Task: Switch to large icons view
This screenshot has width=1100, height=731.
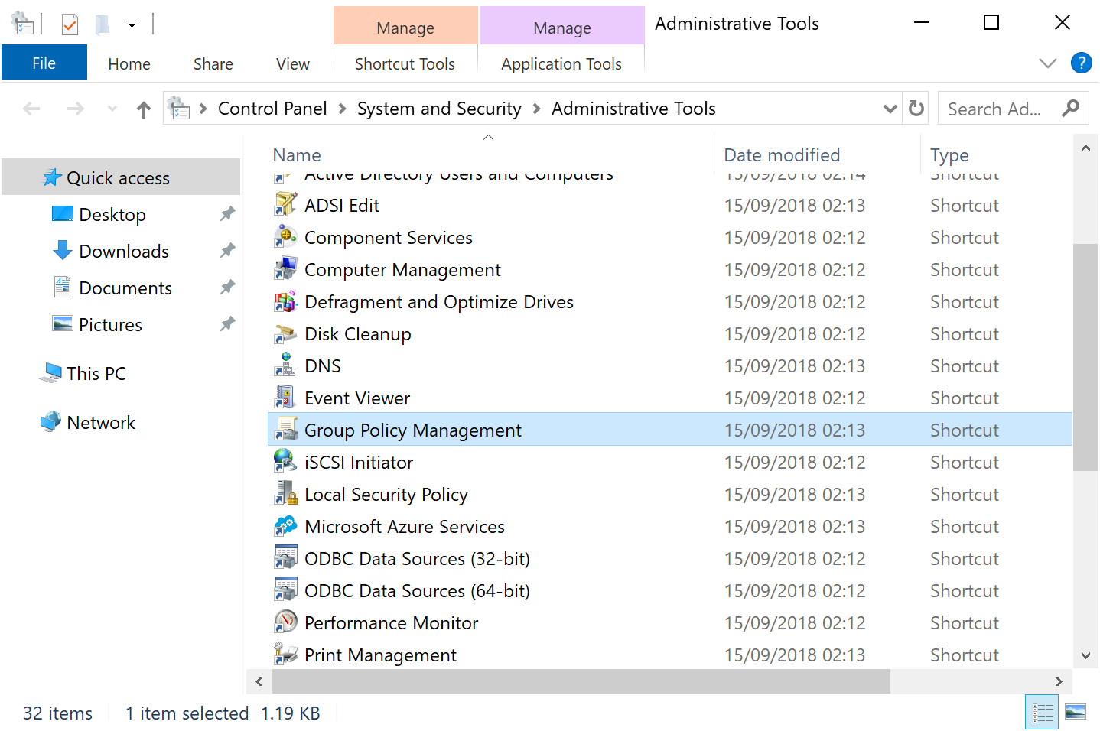Action: click(x=1075, y=712)
